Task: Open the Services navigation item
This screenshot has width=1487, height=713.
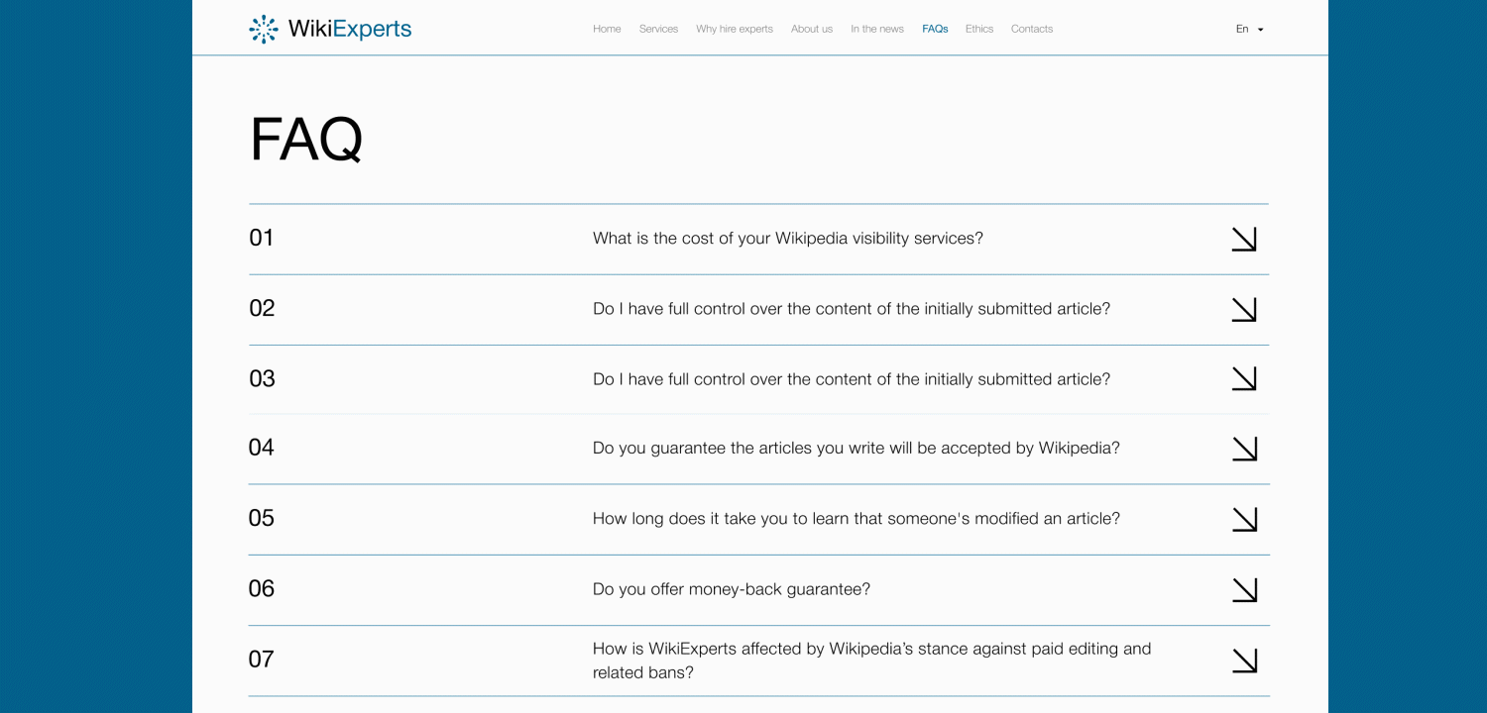Action: click(x=658, y=30)
